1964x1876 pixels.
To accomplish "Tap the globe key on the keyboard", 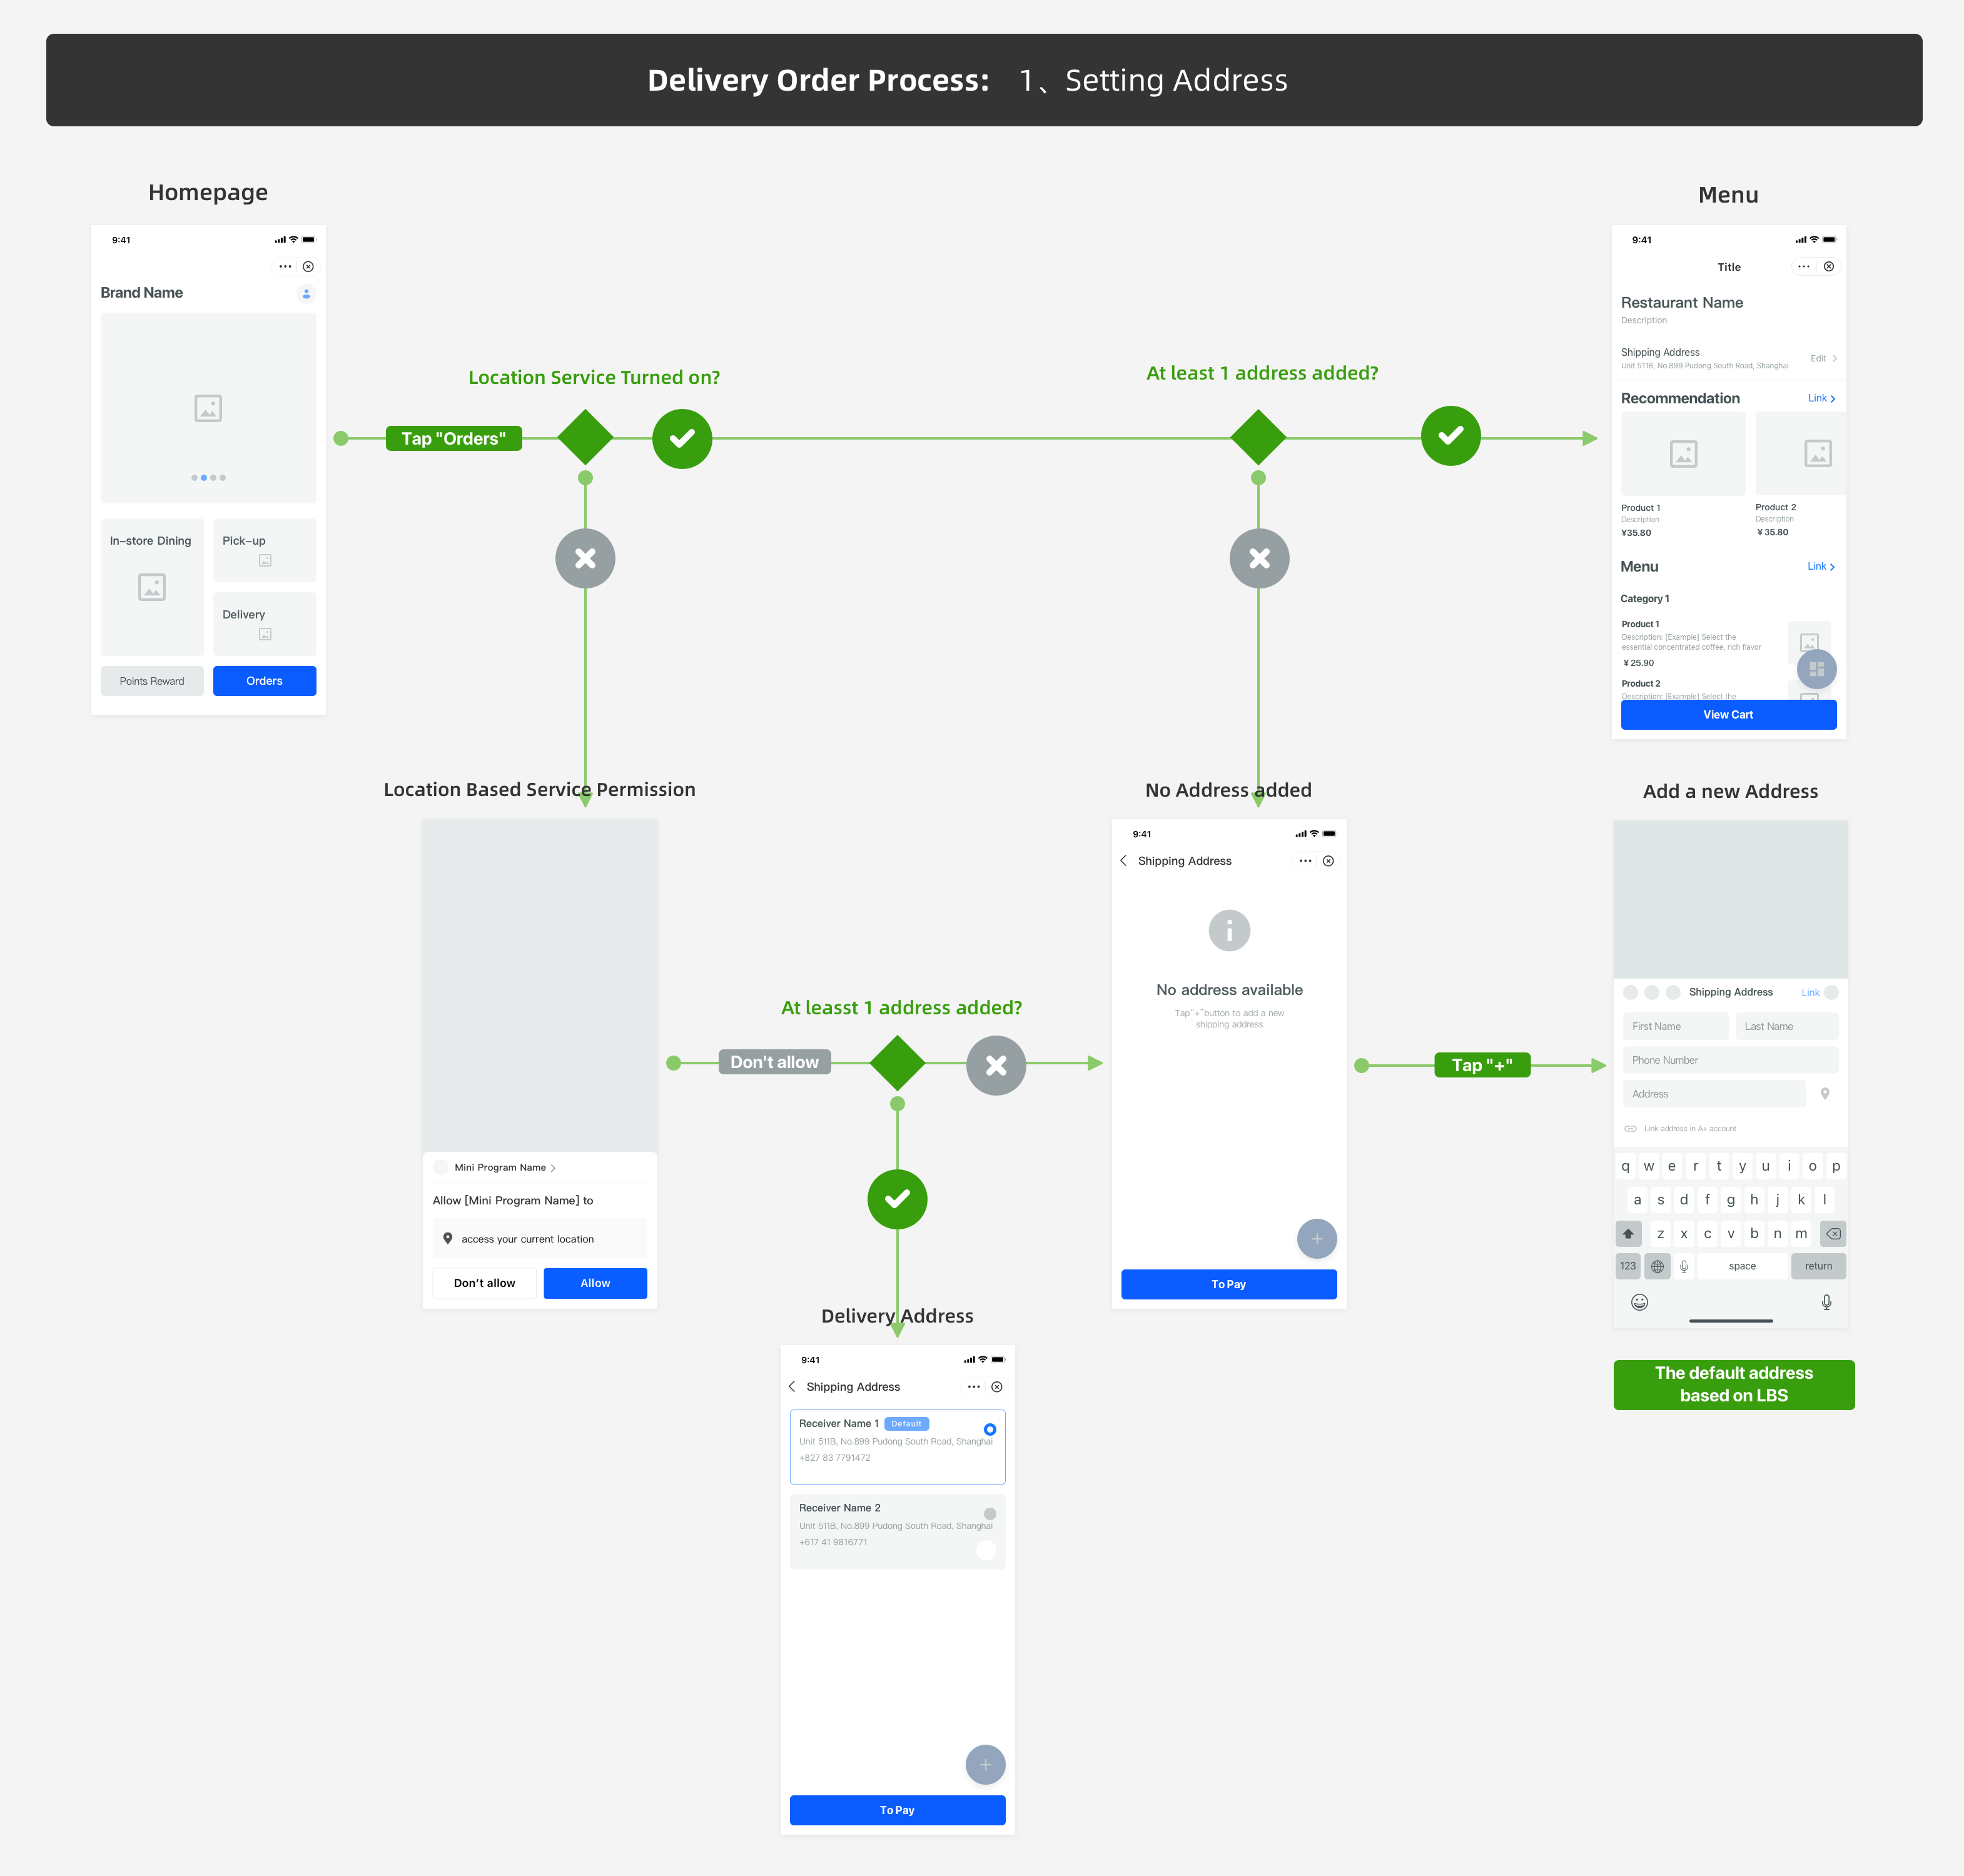I will click(1657, 1266).
